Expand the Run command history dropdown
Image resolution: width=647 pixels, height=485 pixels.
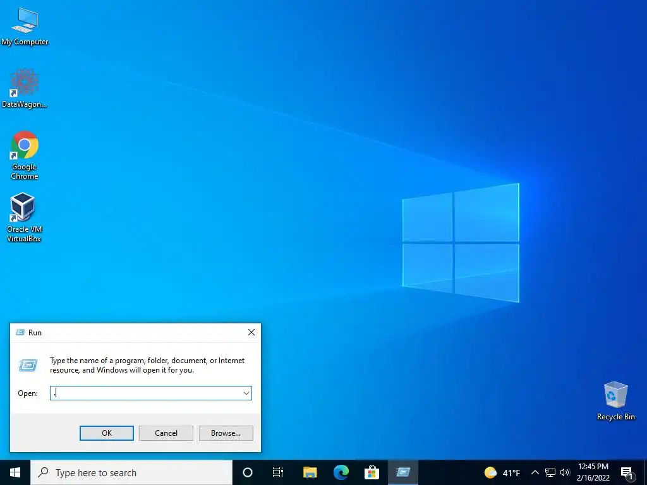pyautogui.click(x=246, y=393)
